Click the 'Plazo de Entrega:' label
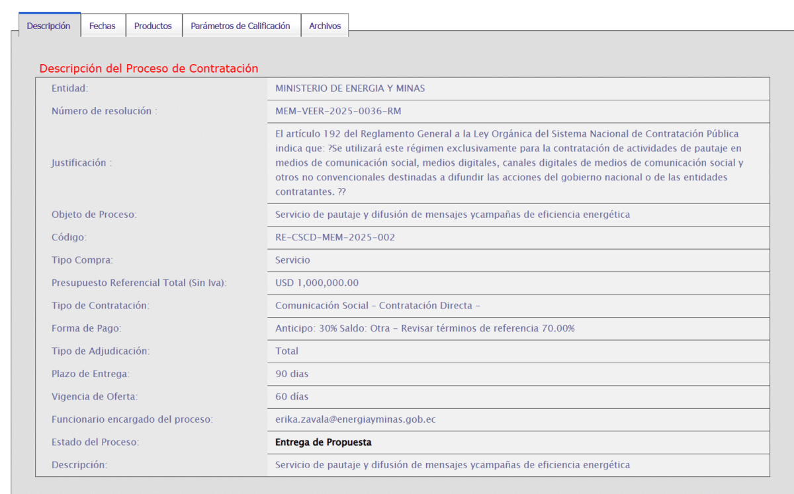 pos(91,374)
